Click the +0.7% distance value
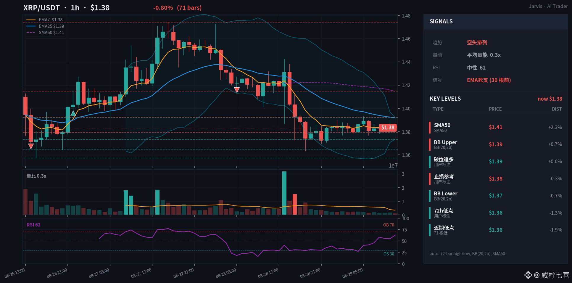The width and height of the screenshot is (572, 283). click(x=555, y=144)
